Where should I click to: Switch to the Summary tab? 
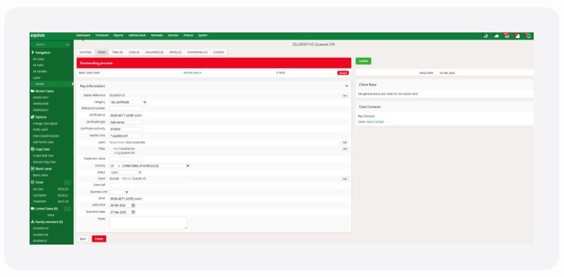[86, 52]
